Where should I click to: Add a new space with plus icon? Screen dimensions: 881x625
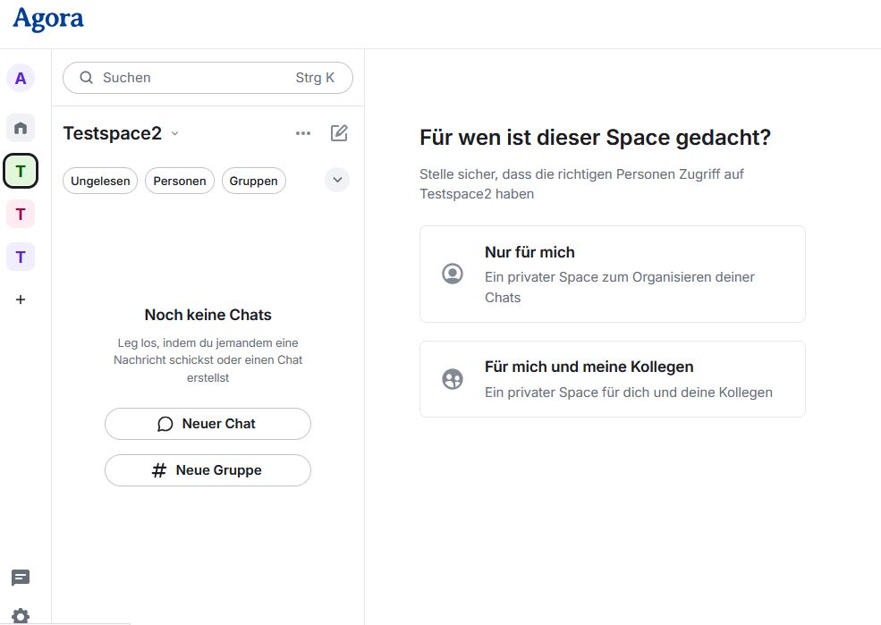tap(21, 300)
